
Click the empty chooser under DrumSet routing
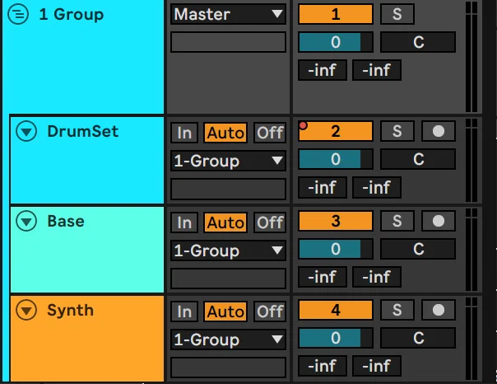coord(228,189)
